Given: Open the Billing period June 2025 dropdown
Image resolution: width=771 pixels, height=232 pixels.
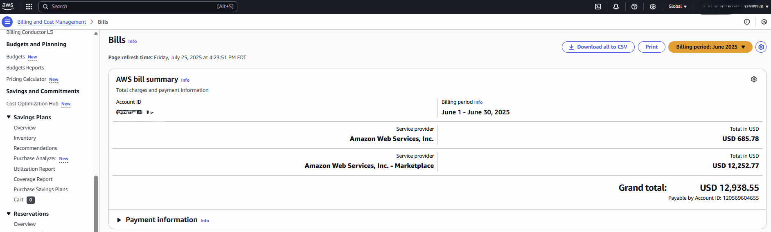Looking at the screenshot, I should coord(710,47).
